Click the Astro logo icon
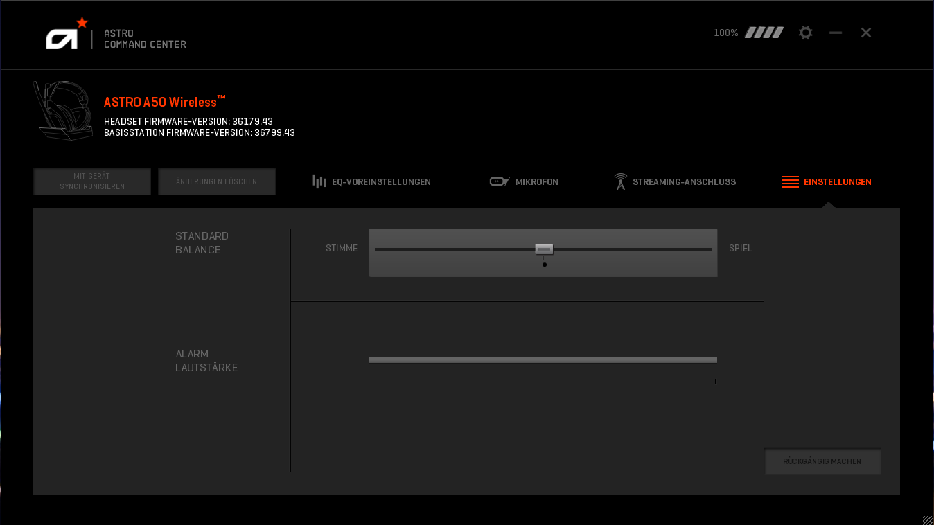Image resolution: width=934 pixels, height=525 pixels. coord(67,33)
